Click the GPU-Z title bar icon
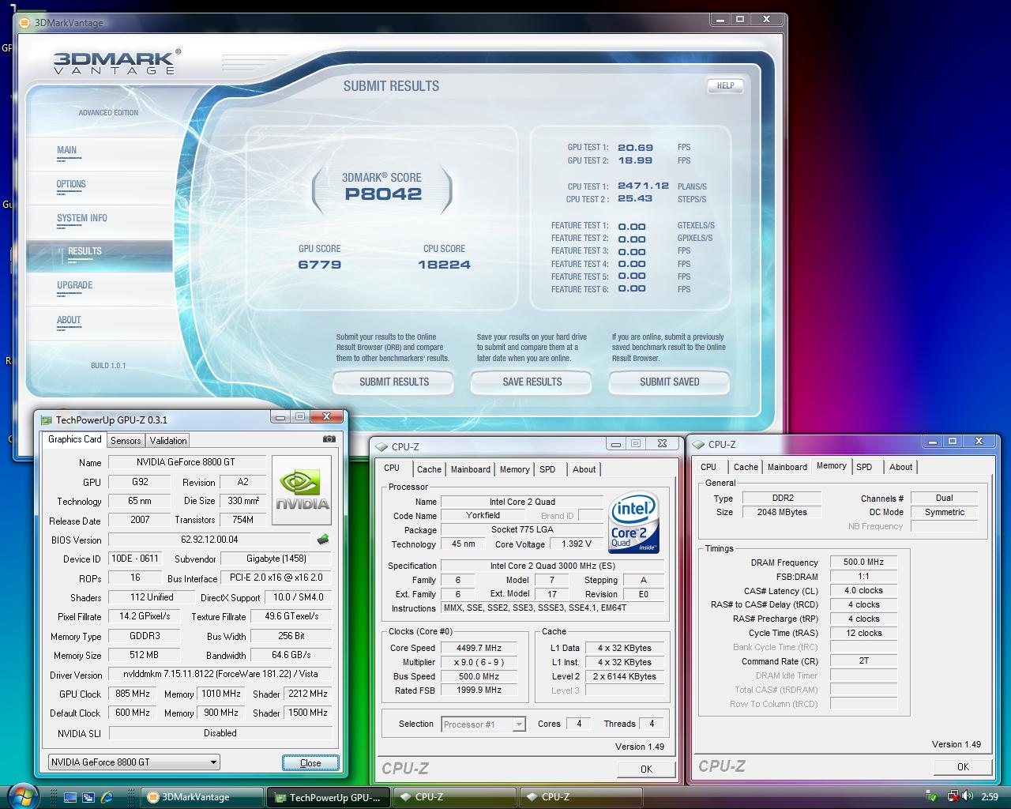The height and width of the screenshot is (809, 1011). point(47,420)
